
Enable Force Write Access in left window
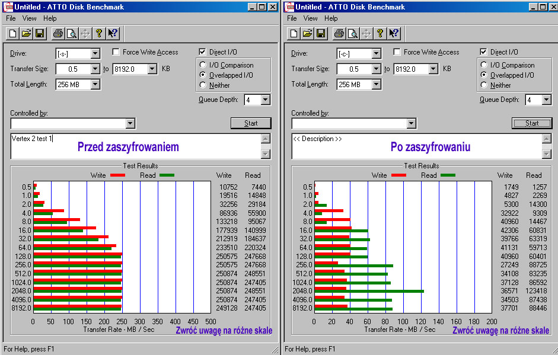tap(116, 52)
